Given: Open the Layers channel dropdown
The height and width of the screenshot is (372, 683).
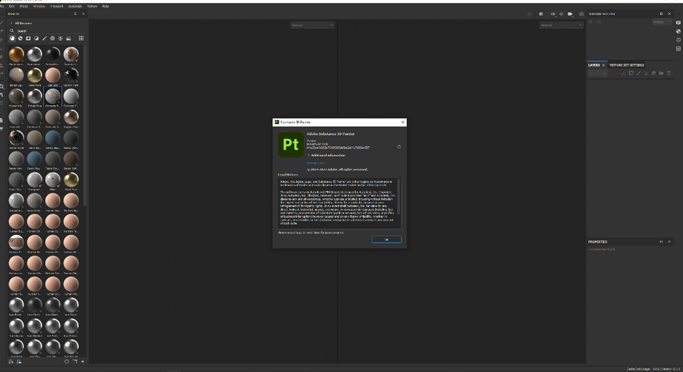Looking at the screenshot, I should coord(597,73).
